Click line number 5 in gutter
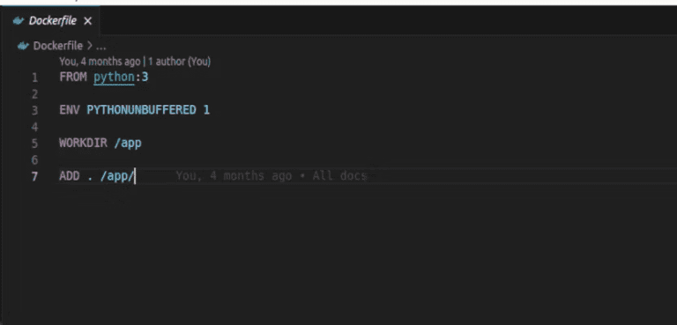This screenshot has width=677, height=325. click(x=34, y=144)
